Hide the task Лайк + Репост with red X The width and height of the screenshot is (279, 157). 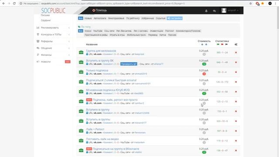tap(236, 131)
